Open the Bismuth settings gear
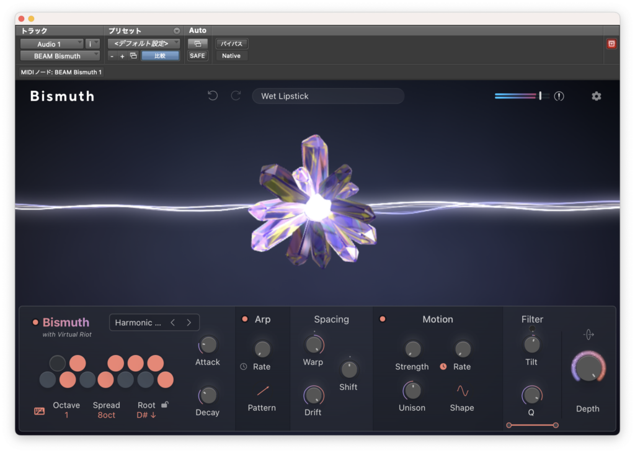 (596, 96)
